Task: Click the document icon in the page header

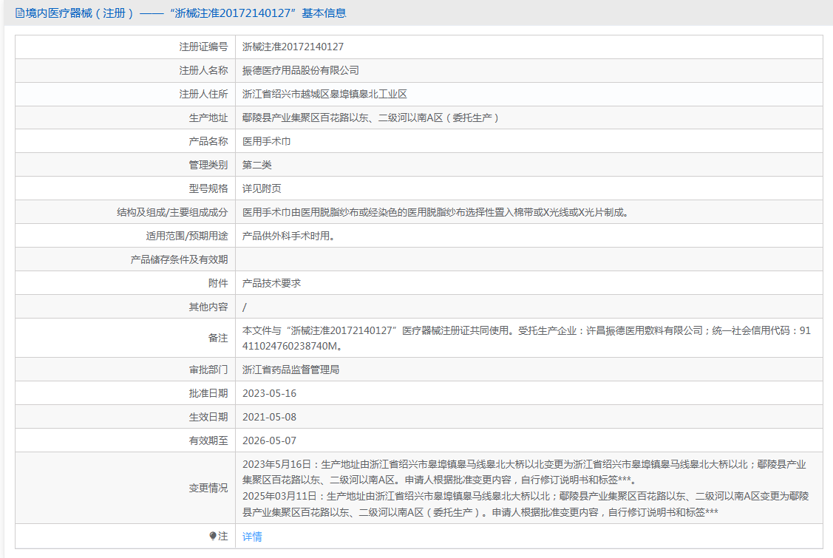Action: coord(20,13)
